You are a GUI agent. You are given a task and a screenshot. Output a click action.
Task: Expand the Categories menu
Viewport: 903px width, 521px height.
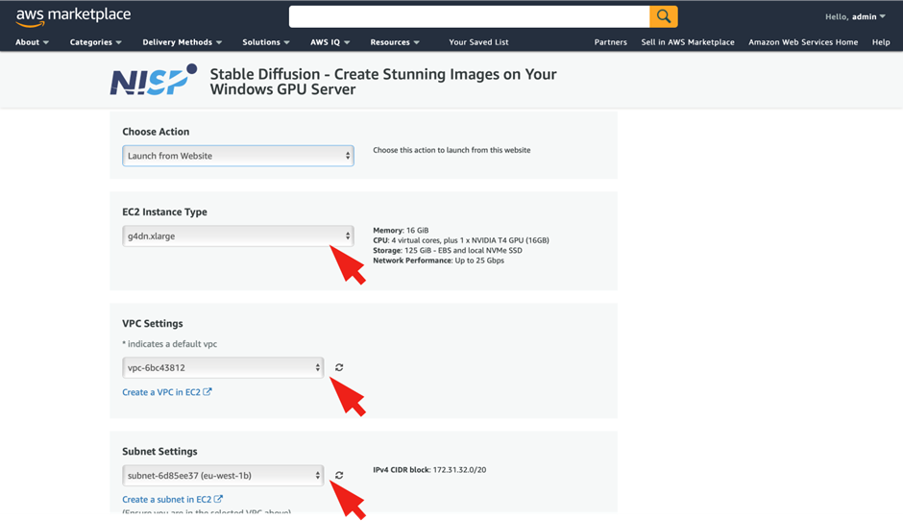pos(96,42)
